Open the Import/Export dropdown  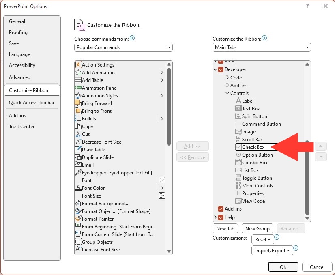[x=272, y=250]
